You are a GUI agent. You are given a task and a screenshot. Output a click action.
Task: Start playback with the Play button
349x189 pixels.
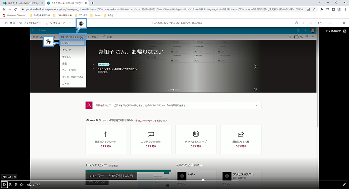tap(4, 184)
